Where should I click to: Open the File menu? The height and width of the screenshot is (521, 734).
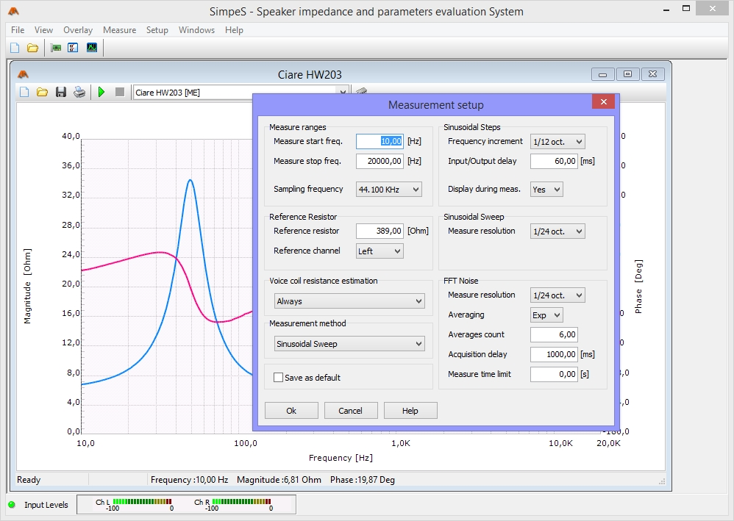(18, 30)
